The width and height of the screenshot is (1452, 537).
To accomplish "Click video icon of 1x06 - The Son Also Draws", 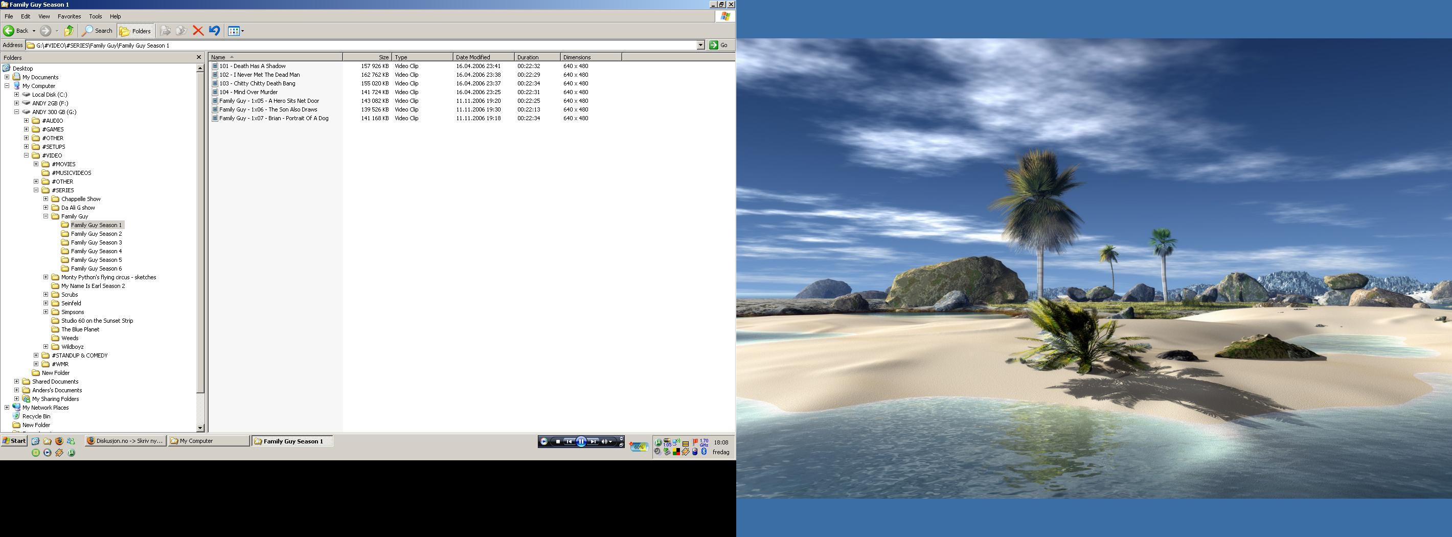I will coord(215,109).
